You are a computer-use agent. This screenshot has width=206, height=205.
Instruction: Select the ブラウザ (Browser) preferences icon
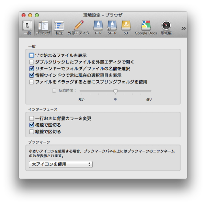(x=43, y=28)
